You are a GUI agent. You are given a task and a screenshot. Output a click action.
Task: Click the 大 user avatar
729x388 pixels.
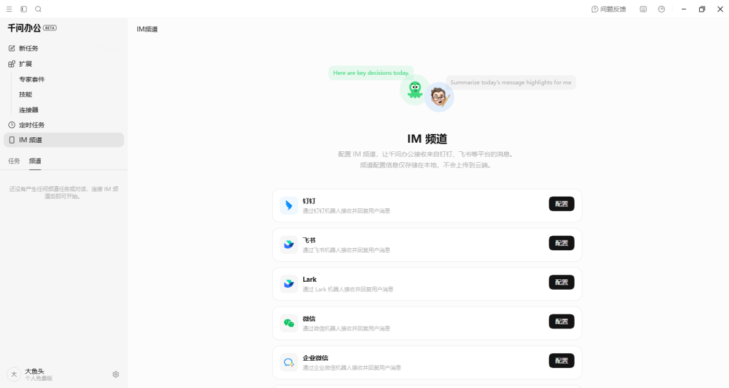tap(14, 374)
